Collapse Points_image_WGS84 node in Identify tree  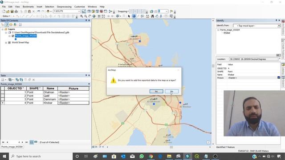tap(218, 30)
